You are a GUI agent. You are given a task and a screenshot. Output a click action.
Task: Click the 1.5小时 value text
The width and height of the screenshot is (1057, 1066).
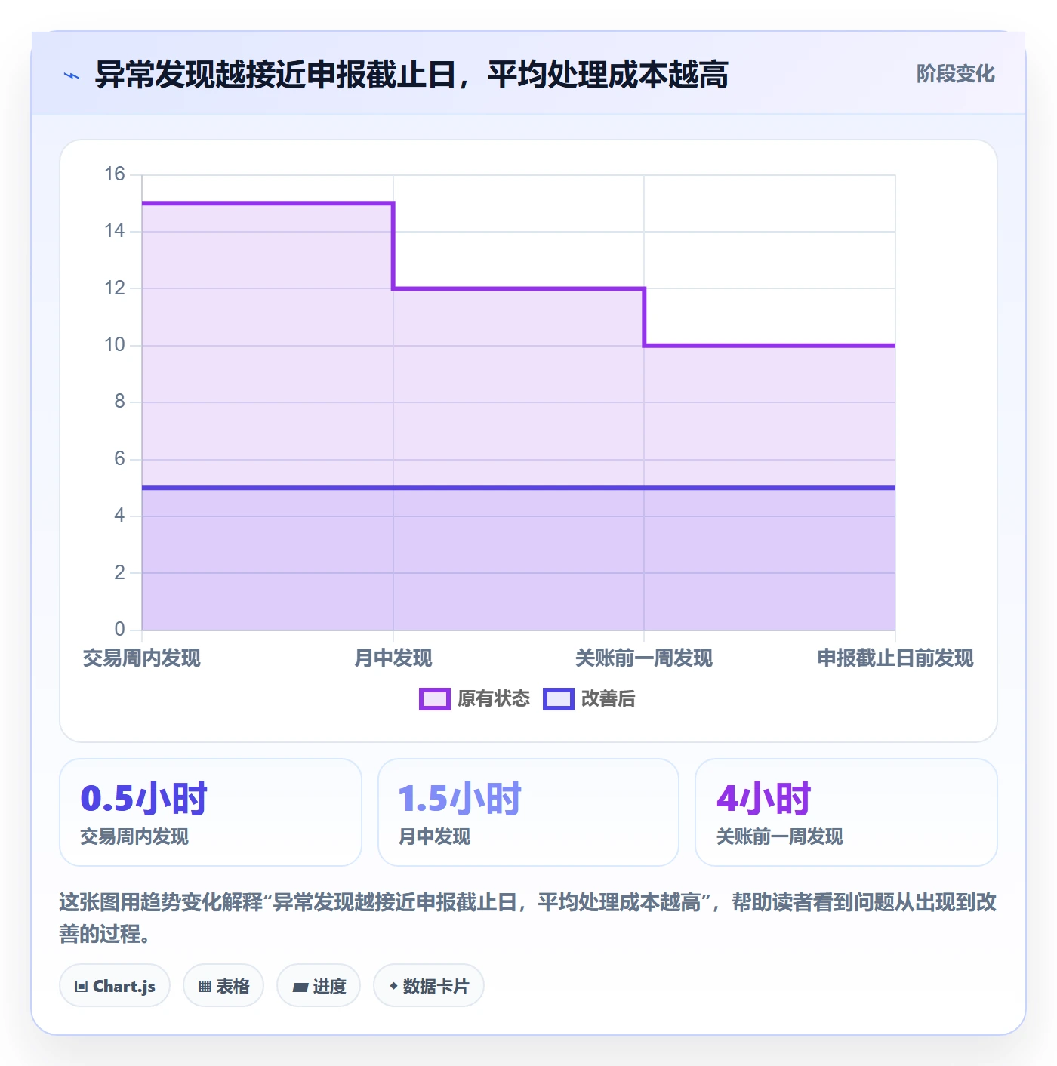[460, 799]
